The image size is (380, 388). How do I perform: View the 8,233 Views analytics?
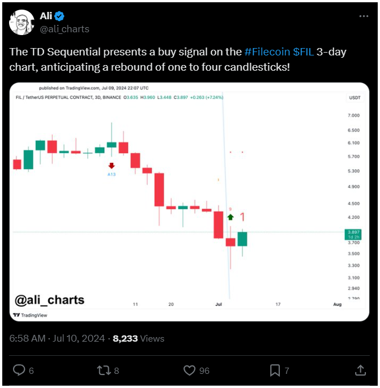click(139, 338)
